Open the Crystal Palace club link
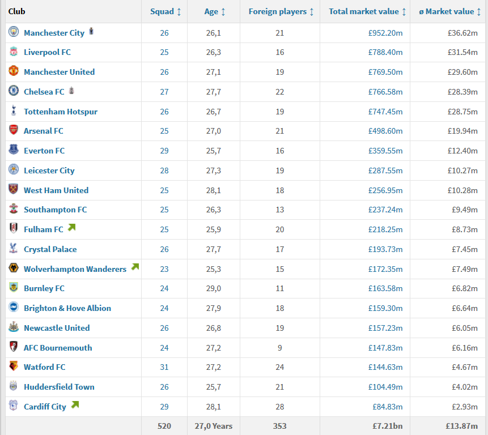This screenshot has width=488, height=435. pos(50,249)
